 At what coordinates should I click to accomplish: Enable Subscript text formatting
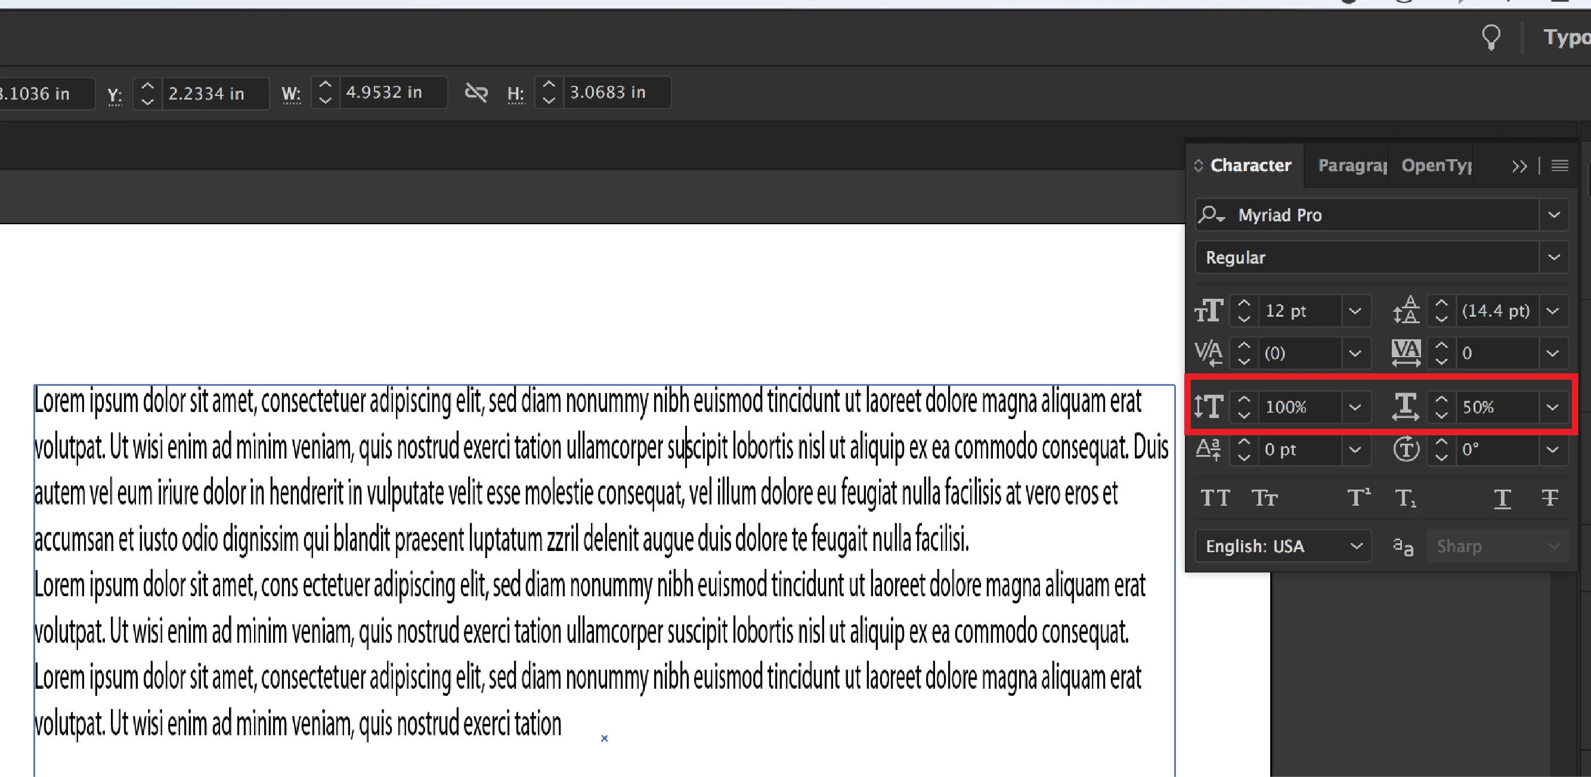(1405, 498)
